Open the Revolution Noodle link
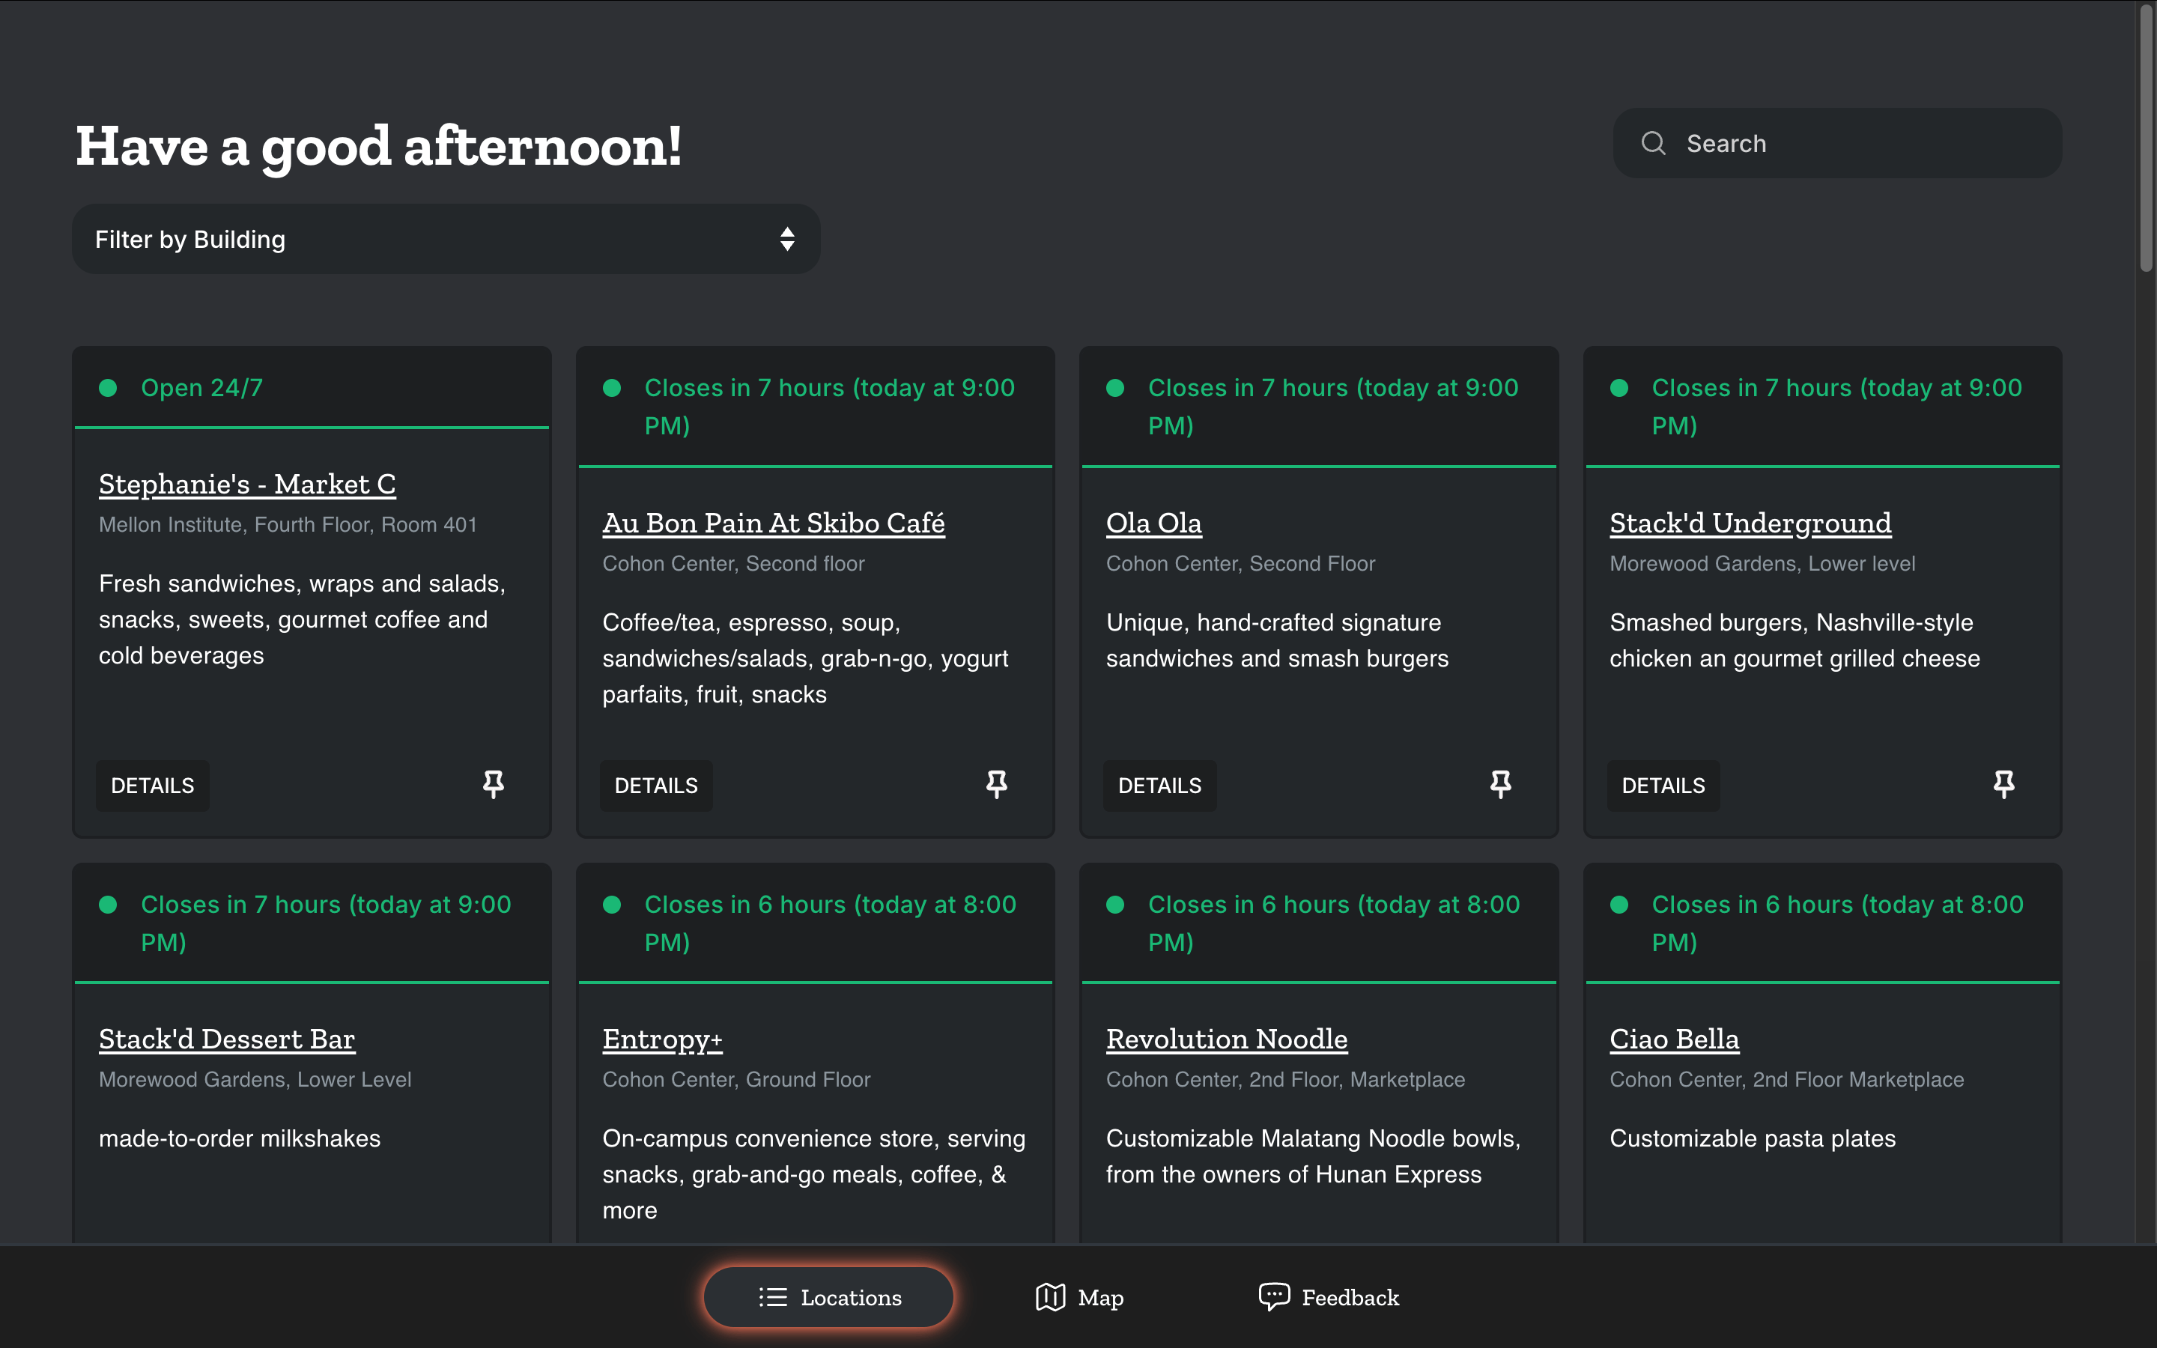 [1227, 1039]
